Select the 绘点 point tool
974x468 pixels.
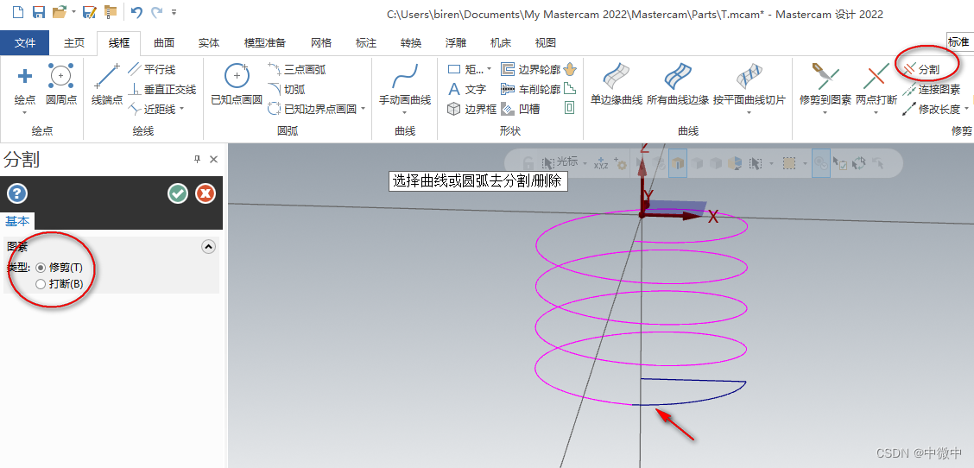point(25,84)
